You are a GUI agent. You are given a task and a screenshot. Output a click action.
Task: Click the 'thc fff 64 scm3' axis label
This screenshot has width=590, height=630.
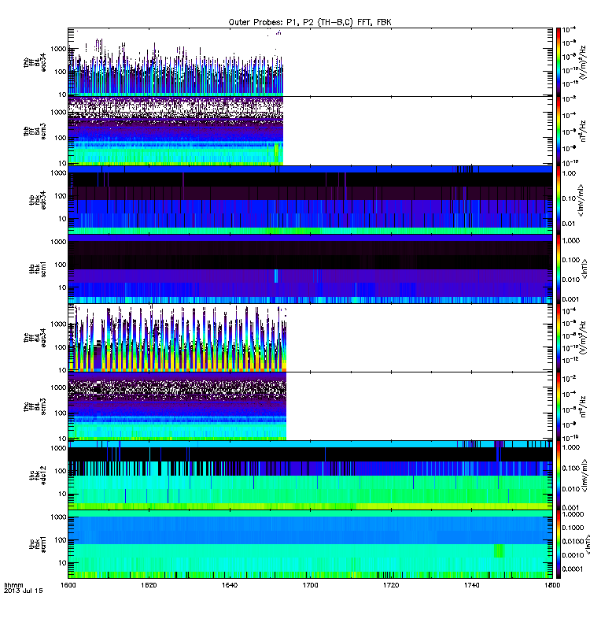tap(35, 406)
